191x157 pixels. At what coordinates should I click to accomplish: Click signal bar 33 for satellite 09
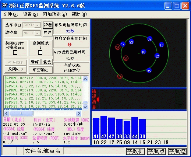click(x=127, y=130)
